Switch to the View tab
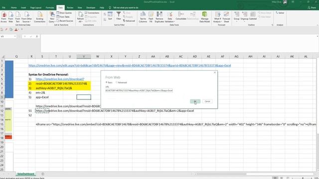The height and width of the screenshot is (179, 319). tap(80, 7)
